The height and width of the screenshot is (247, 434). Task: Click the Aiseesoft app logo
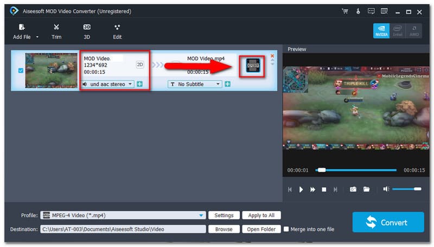coord(14,11)
